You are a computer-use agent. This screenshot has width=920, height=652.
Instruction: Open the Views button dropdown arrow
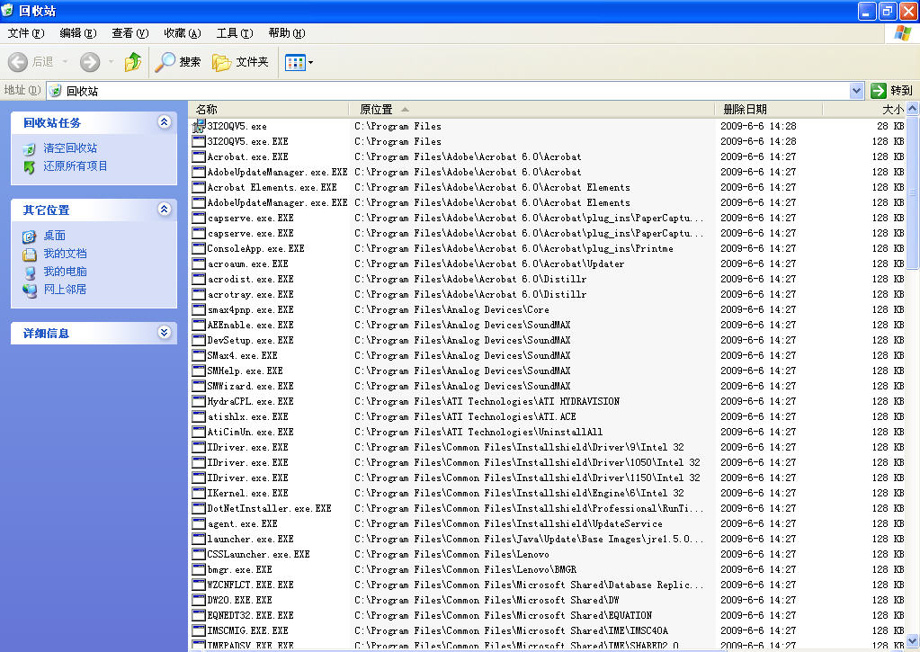[x=310, y=62]
